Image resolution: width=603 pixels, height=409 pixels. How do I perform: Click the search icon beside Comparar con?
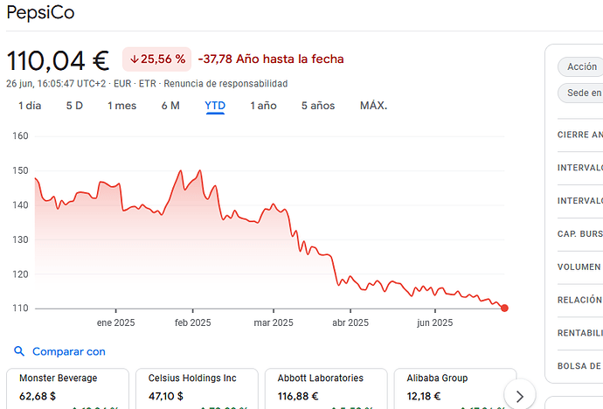[20, 351]
